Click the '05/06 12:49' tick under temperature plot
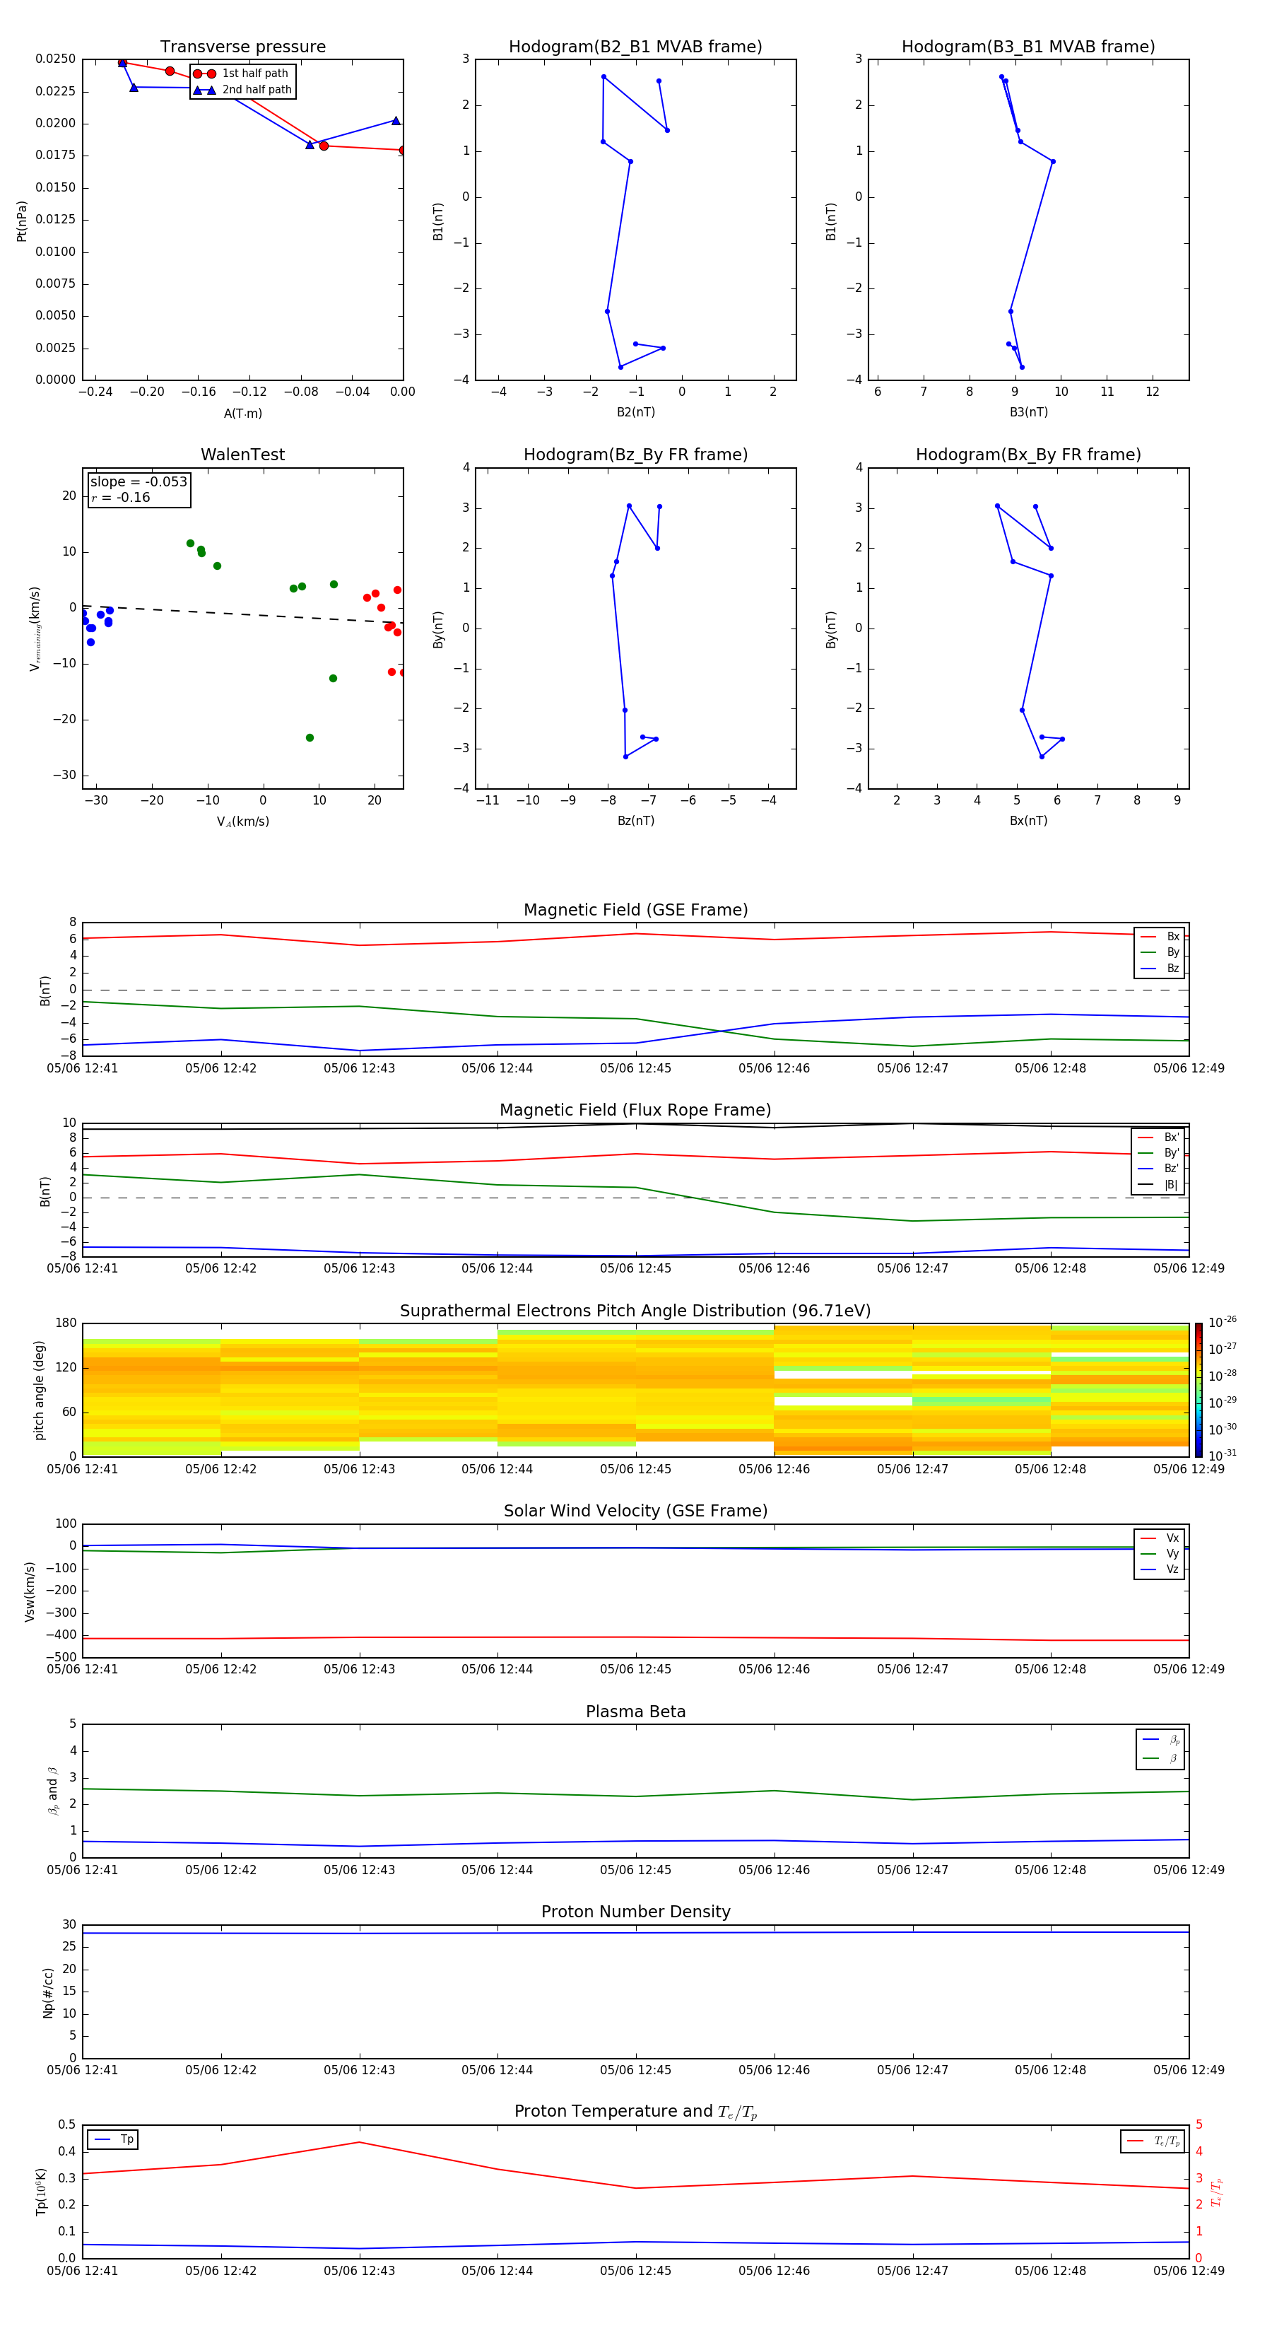The width and height of the screenshot is (1272, 2333). [1189, 2271]
